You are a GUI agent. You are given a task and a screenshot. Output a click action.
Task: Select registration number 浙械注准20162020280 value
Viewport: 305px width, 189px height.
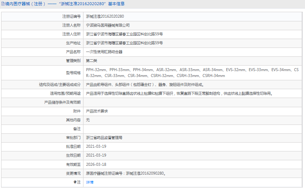pyautogui.click(x=105, y=17)
